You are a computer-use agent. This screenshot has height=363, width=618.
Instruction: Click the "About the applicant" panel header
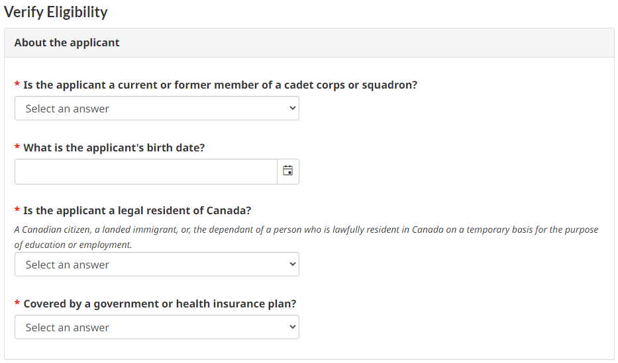click(67, 42)
